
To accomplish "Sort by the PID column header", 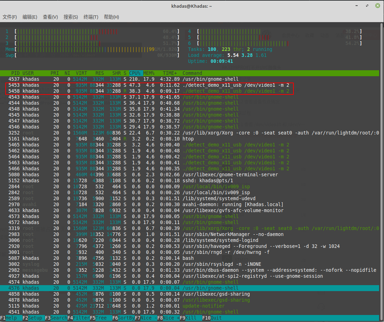I will [15, 73].
